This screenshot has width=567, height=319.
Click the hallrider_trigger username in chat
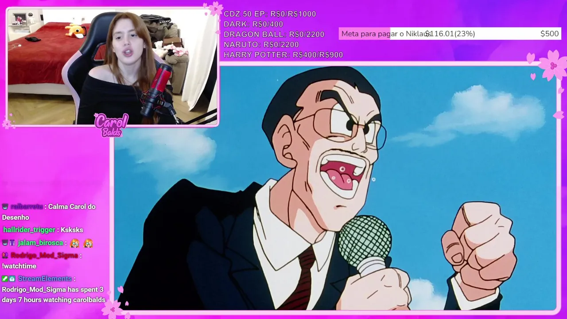click(x=29, y=230)
